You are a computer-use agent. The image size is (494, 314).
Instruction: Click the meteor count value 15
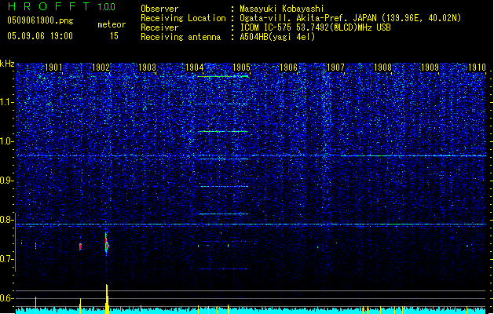[114, 36]
